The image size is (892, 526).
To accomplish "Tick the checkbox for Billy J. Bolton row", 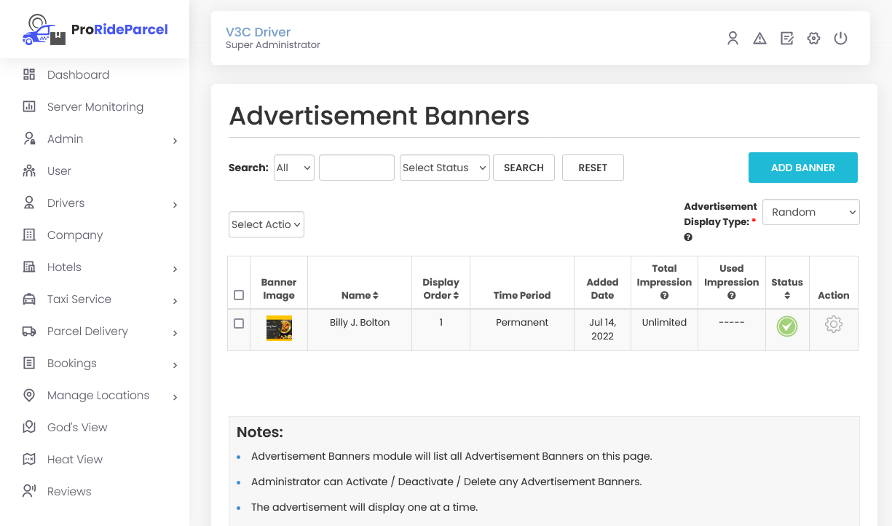I will point(239,323).
